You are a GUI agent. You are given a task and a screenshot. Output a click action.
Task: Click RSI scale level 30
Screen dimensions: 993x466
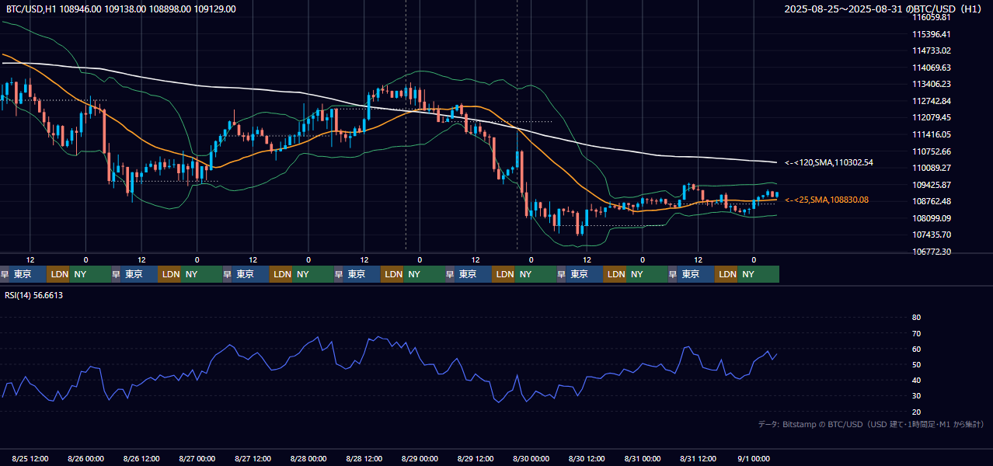point(917,396)
